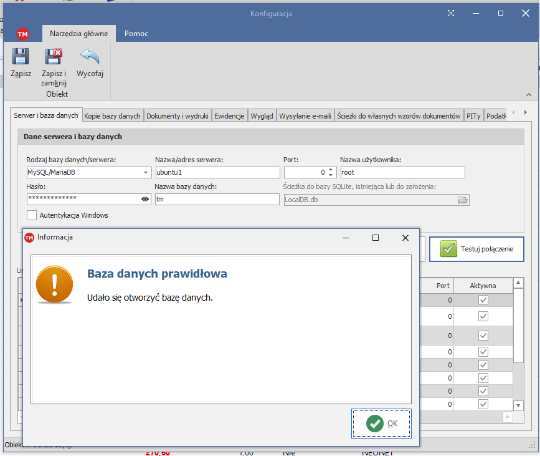The height and width of the screenshot is (456, 540).
Task: Click the Wycofaj undo arrow icon
Action: point(90,57)
